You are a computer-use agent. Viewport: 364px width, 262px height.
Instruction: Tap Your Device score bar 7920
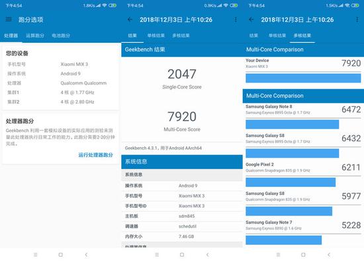[303, 78]
